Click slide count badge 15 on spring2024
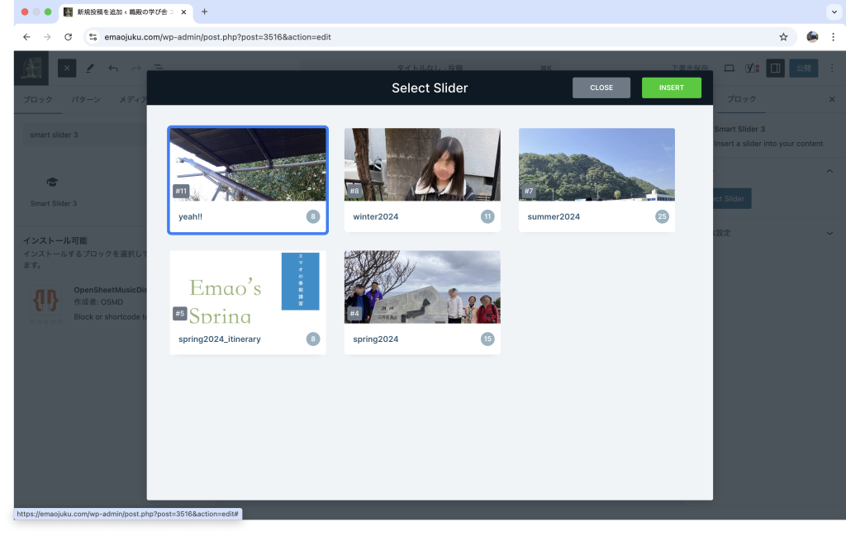846x536 pixels. pos(487,339)
